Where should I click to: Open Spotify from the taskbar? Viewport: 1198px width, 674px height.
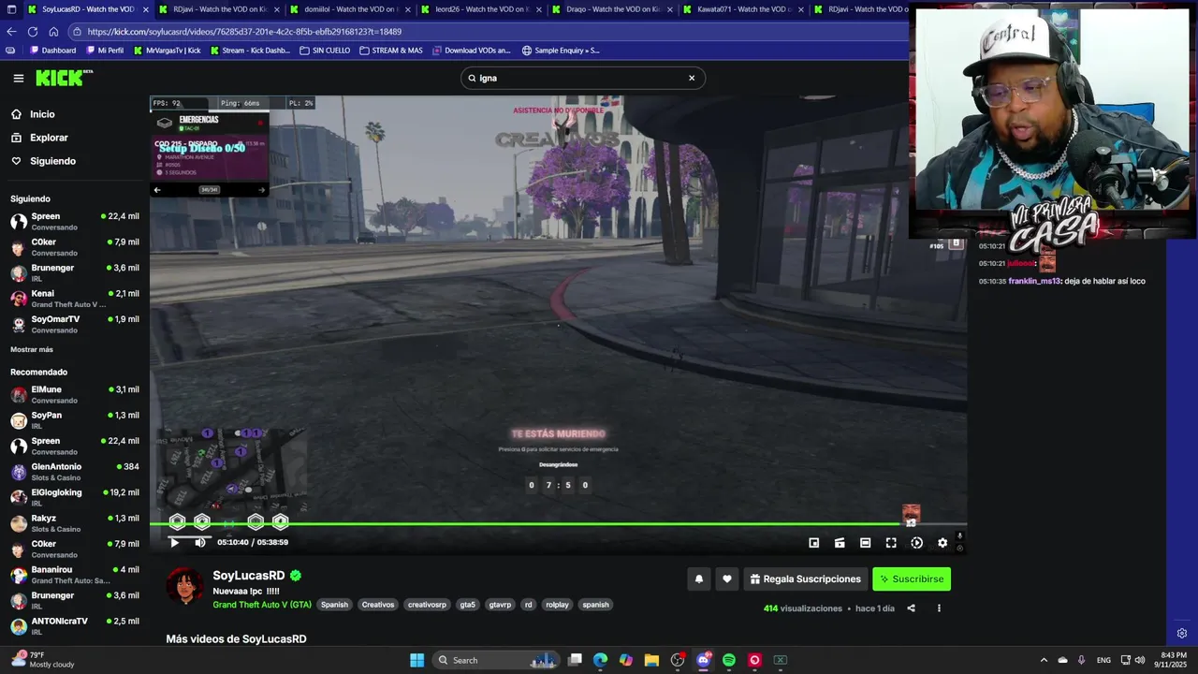point(729,660)
